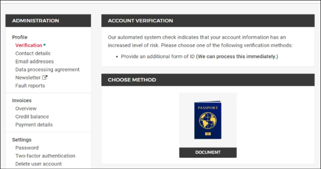Open Payment details
Viewport: 321px width, 169px height.
tap(34, 125)
